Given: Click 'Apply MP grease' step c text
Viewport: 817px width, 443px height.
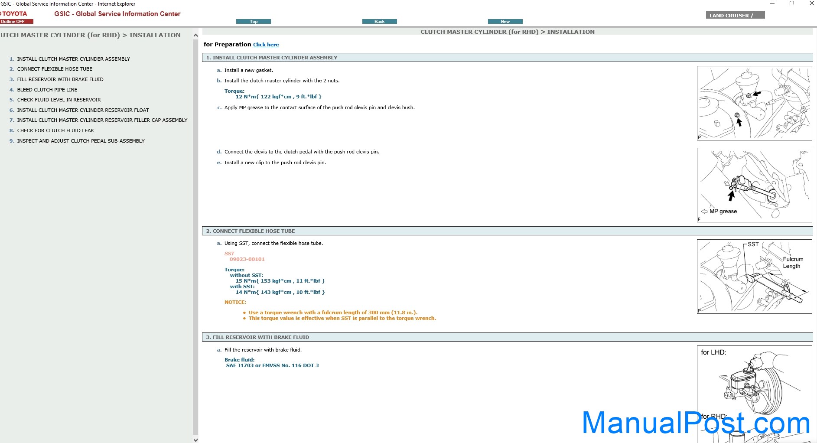Looking at the screenshot, I should [x=319, y=107].
